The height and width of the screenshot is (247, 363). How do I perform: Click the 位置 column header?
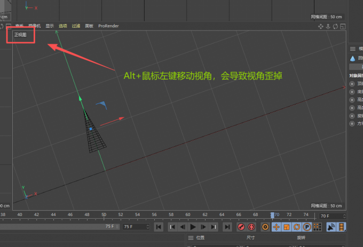200,237
